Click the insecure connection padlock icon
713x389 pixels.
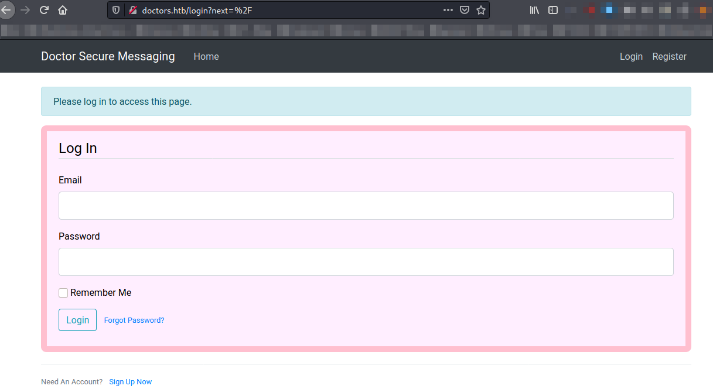pyautogui.click(x=132, y=10)
